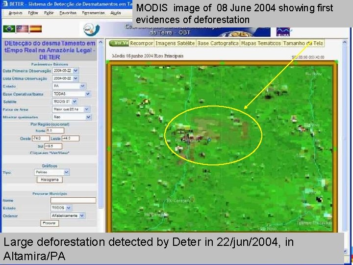Expand the Data Primeira Observação dropdown
The width and height of the screenshot is (353, 265).
tap(65, 71)
